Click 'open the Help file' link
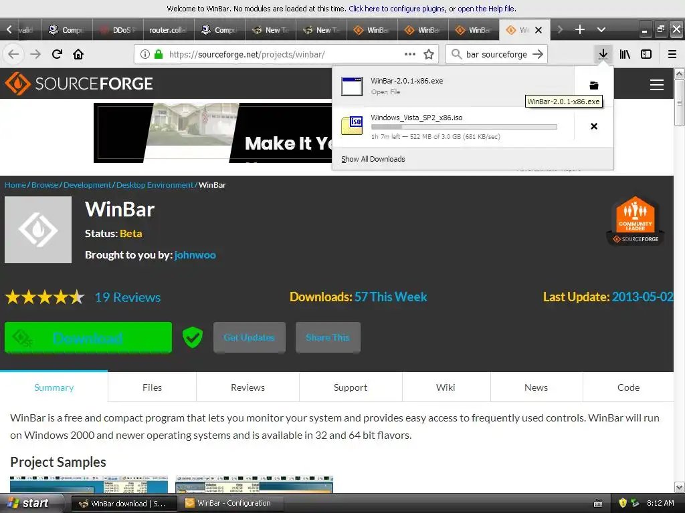The height and width of the screenshot is (513, 685). tap(486, 8)
